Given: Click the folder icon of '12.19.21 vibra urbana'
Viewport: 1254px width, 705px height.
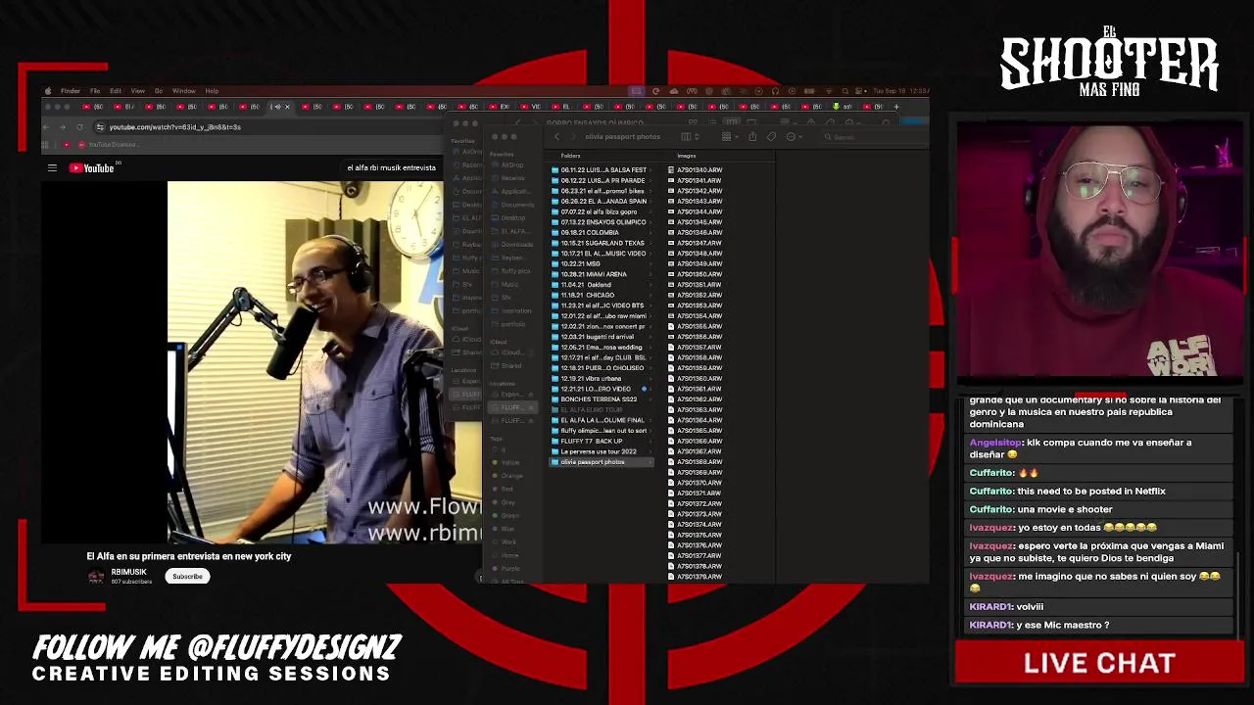Looking at the screenshot, I should pyautogui.click(x=555, y=378).
